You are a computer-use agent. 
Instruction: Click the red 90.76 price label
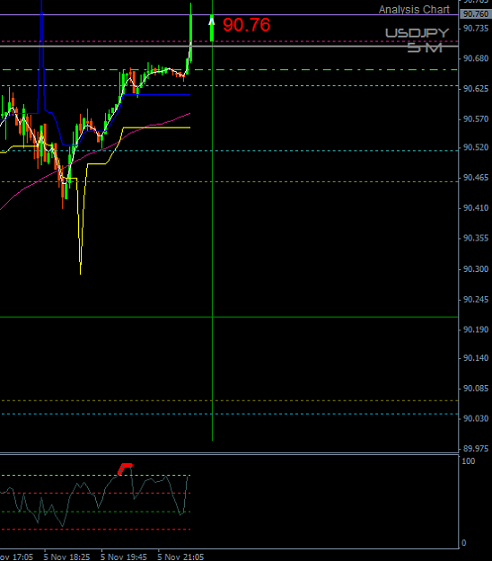247,25
